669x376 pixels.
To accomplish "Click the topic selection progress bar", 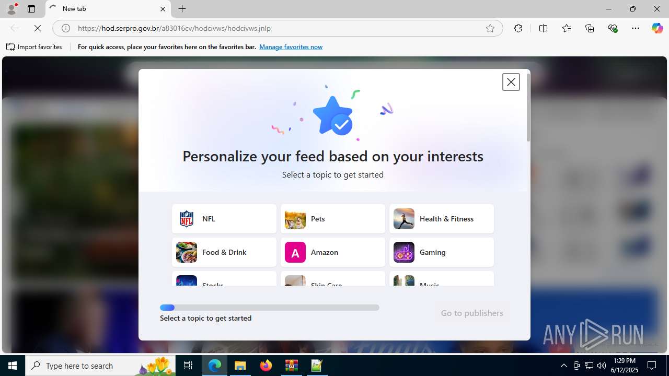I will pyautogui.click(x=270, y=308).
